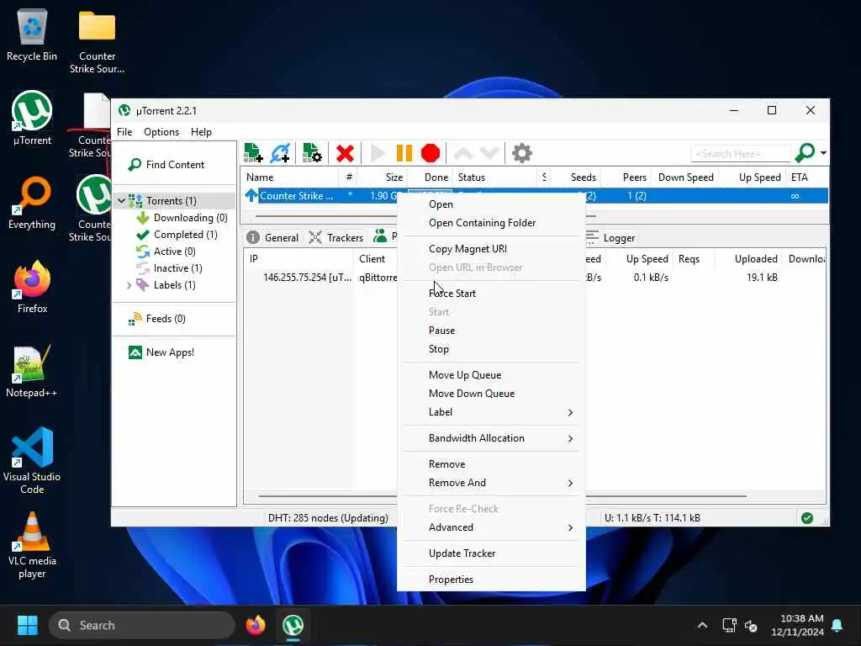Click the Add Torrent from URL icon
This screenshot has height=646, width=861.
(280, 153)
